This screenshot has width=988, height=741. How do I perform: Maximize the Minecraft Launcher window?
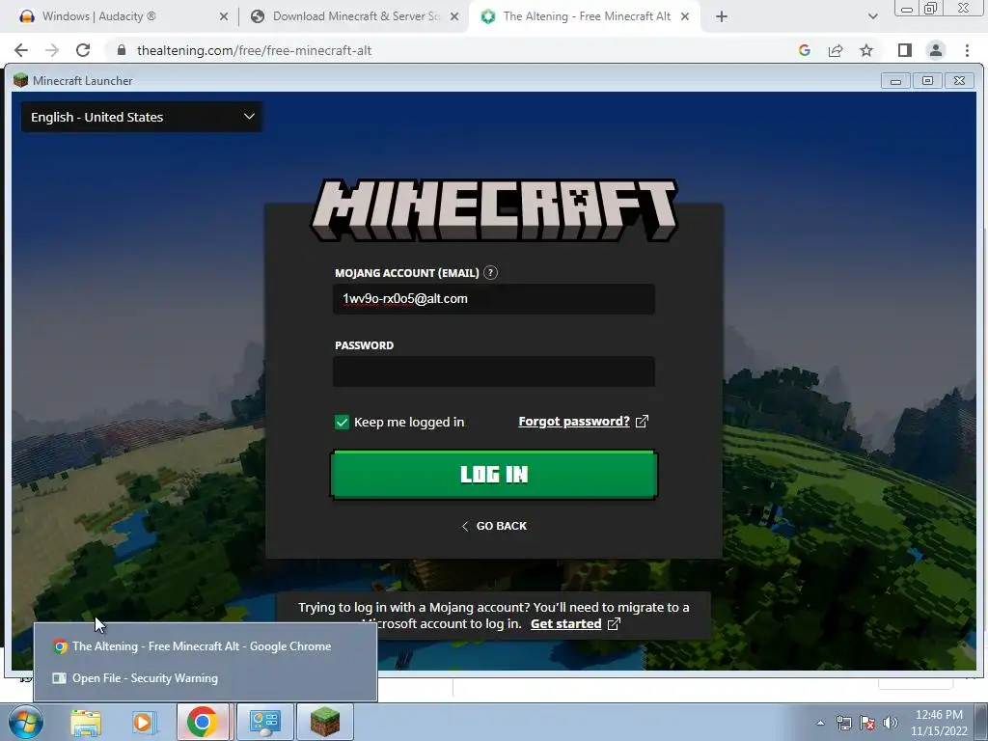927,81
